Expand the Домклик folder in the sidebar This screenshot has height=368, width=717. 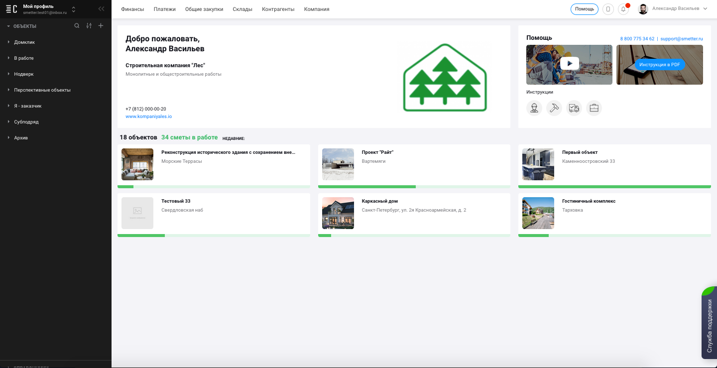click(x=9, y=42)
